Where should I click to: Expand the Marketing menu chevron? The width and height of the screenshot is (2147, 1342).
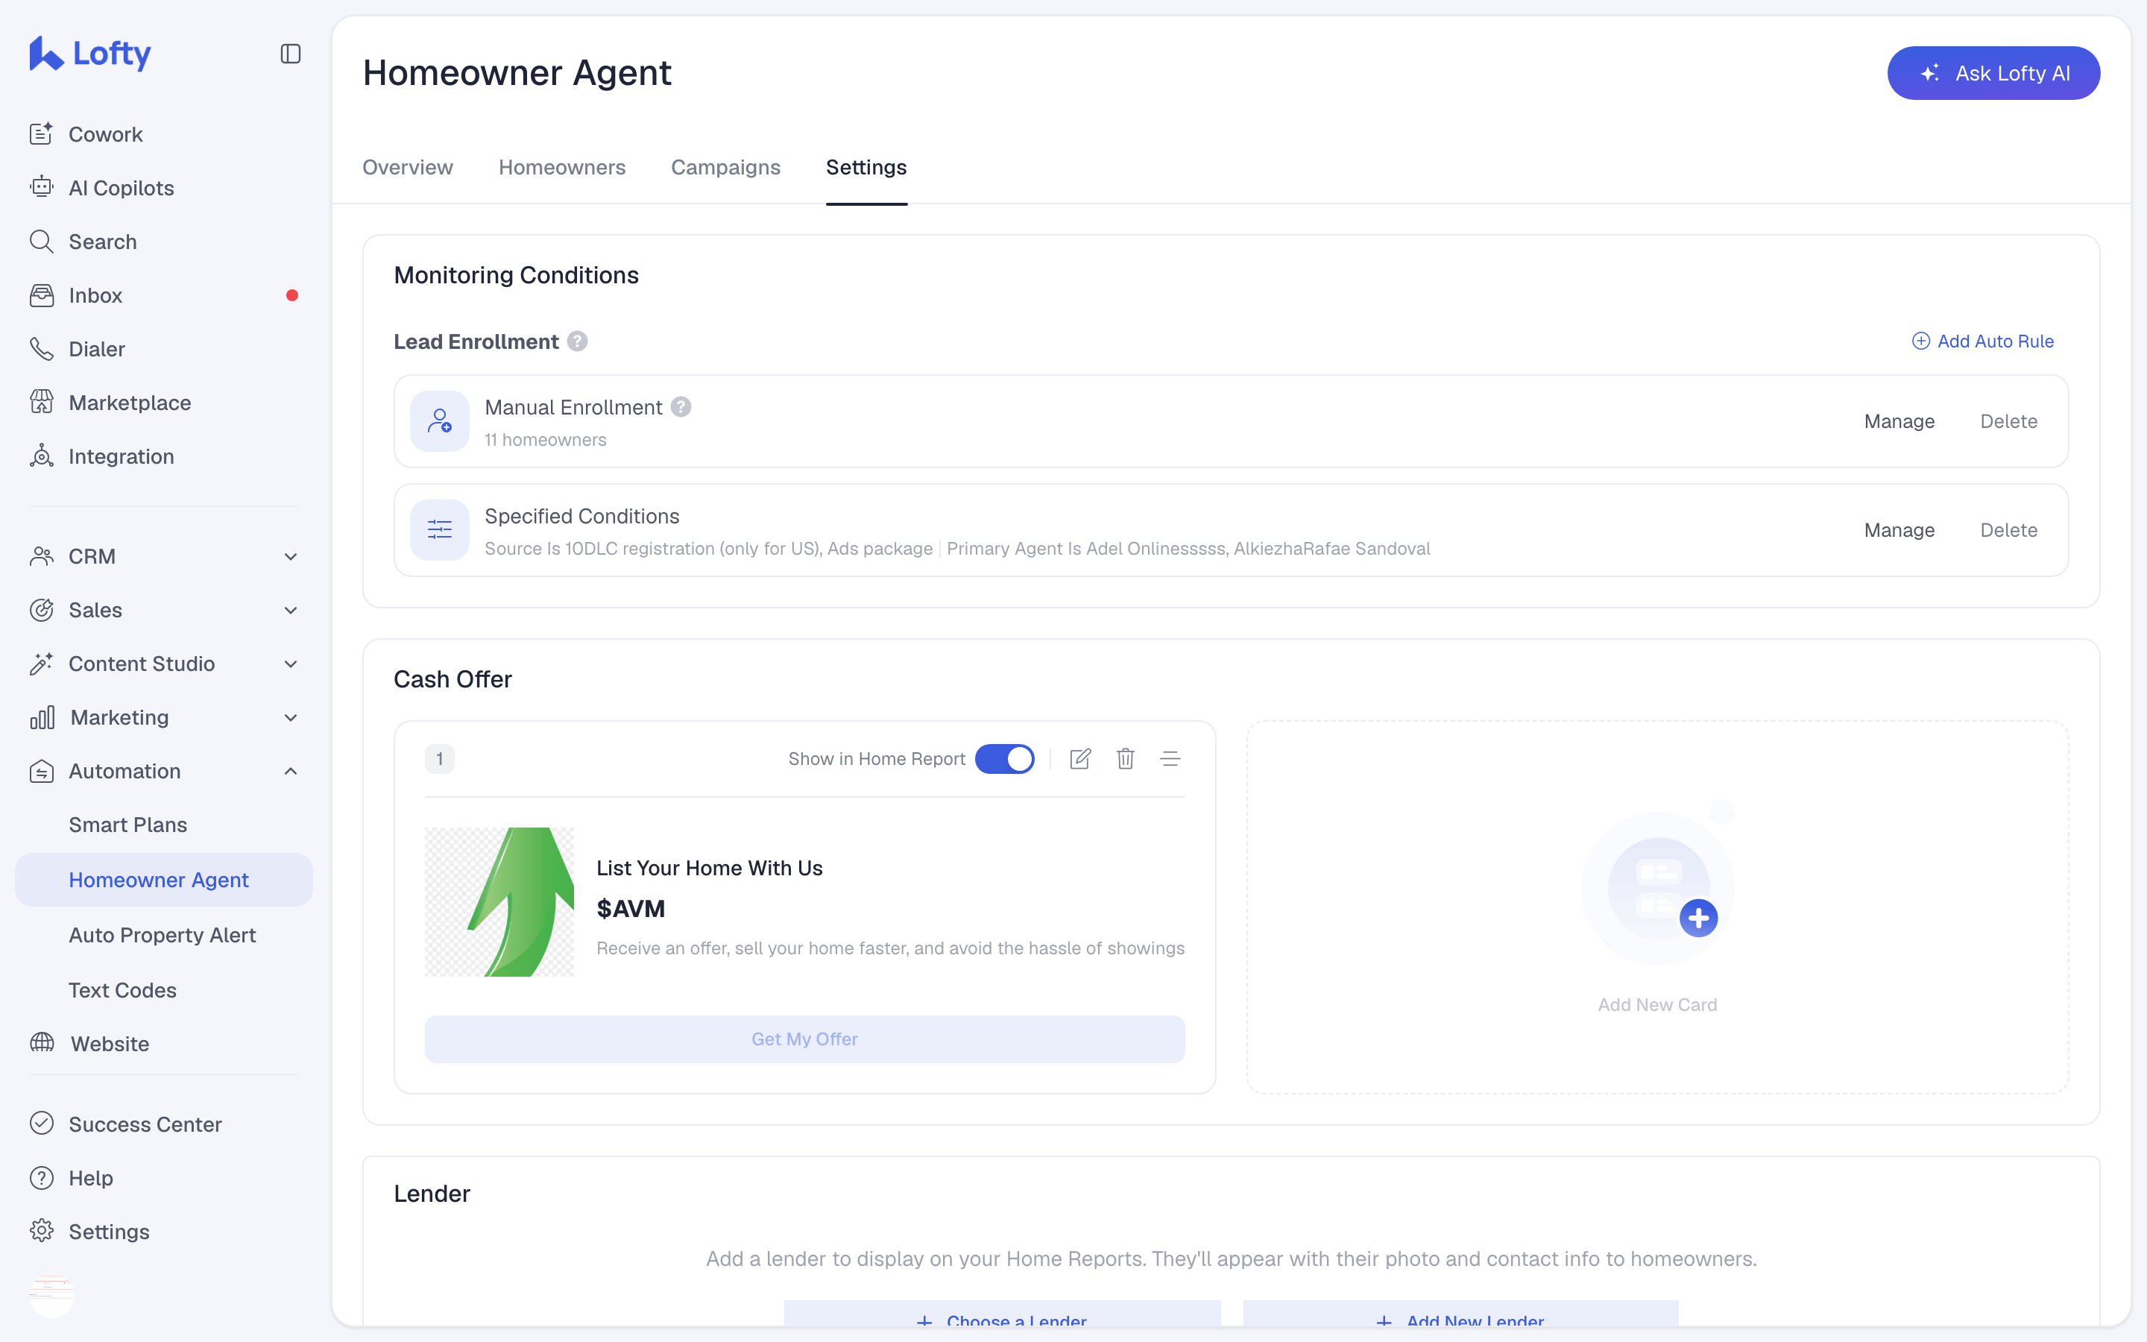(x=290, y=717)
